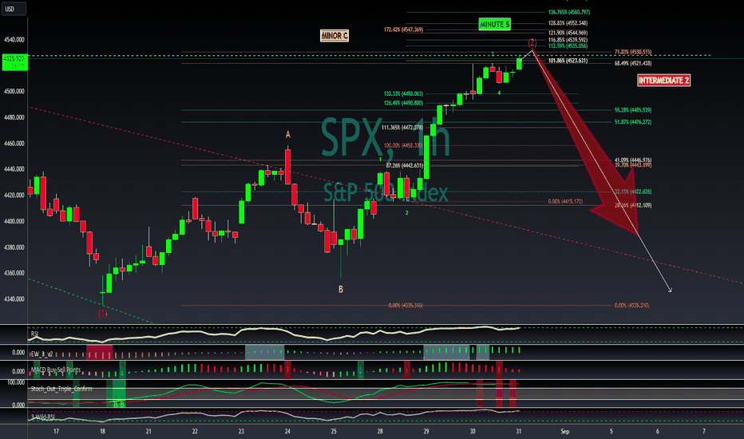Select the 51.87% (4476.272) retracement label
The image size is (744, 439).
[633, 122]
